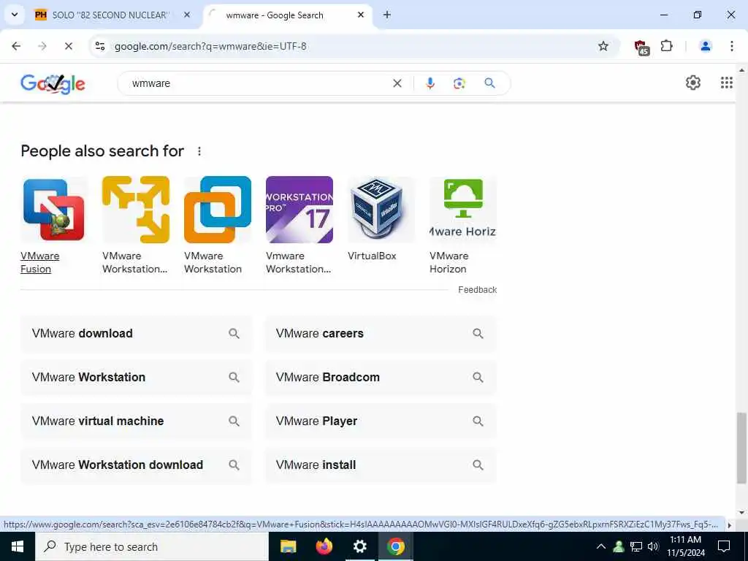Open the Windows Start menu
This screenshot has width=748, height=561.
(x=18, y=546)
